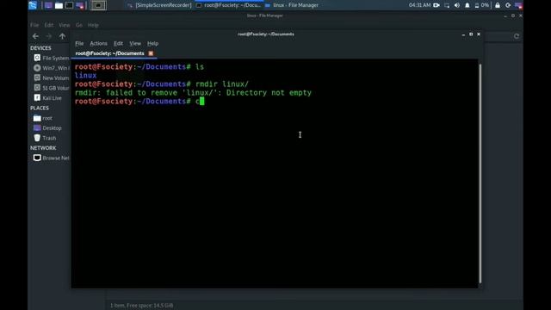551x310 pixels.
Task: Open View menu in File Manager window
Action: (65, 25)
